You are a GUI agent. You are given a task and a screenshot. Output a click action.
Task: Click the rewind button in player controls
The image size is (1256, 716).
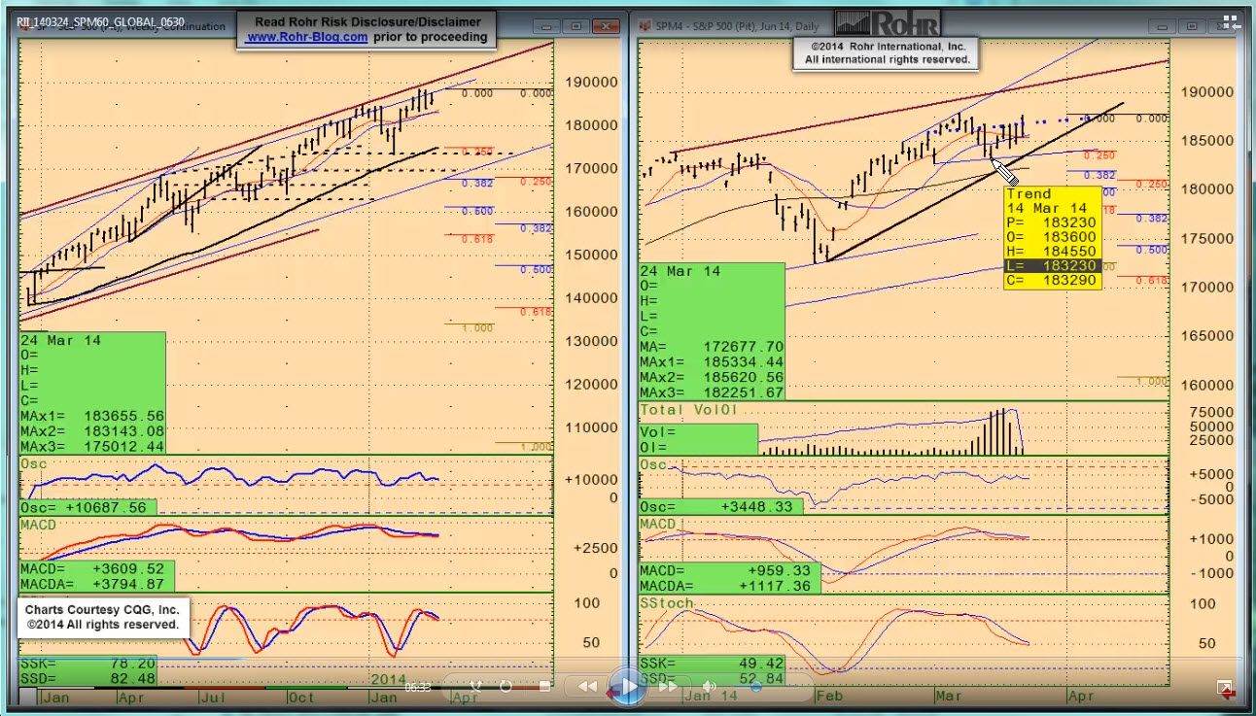coord(587,687)
